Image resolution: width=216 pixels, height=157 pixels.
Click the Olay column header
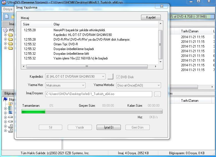105,24
